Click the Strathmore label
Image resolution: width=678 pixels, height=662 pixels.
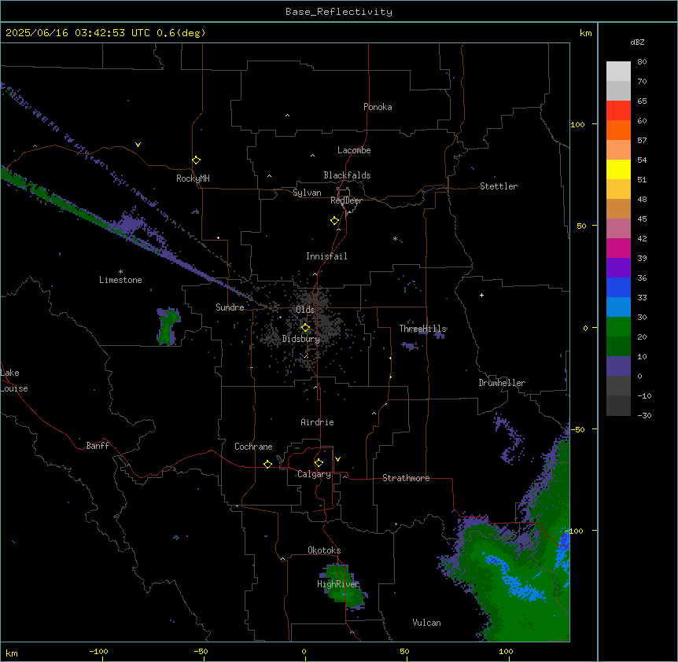(x=406, y=478)
